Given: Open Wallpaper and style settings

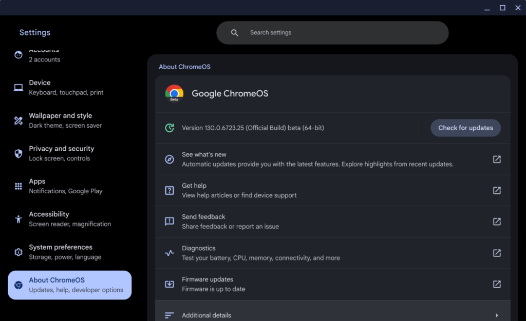Looking at the screenshot, I should click(63, 120).
